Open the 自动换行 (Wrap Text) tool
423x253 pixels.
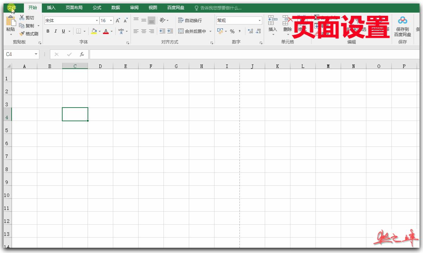(x=190, y=20)
